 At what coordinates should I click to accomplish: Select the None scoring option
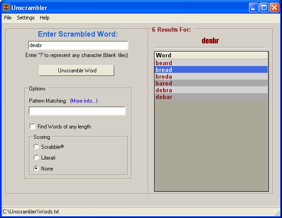(x=36, y=169)
